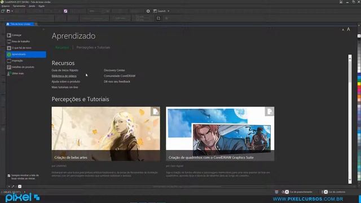Pick the yellow swatch in color palette
This screenshot has width=361, height=203.
click(359, 84)
